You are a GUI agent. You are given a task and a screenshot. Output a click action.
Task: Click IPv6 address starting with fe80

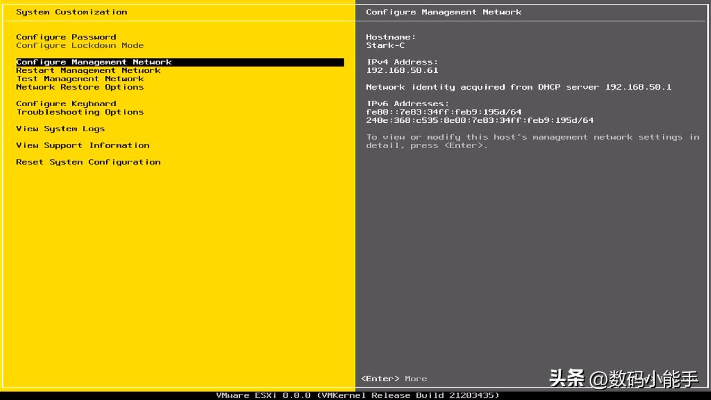[x=444, y=112]
